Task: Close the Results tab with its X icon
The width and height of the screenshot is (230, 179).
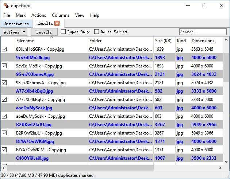Action: 57,24
